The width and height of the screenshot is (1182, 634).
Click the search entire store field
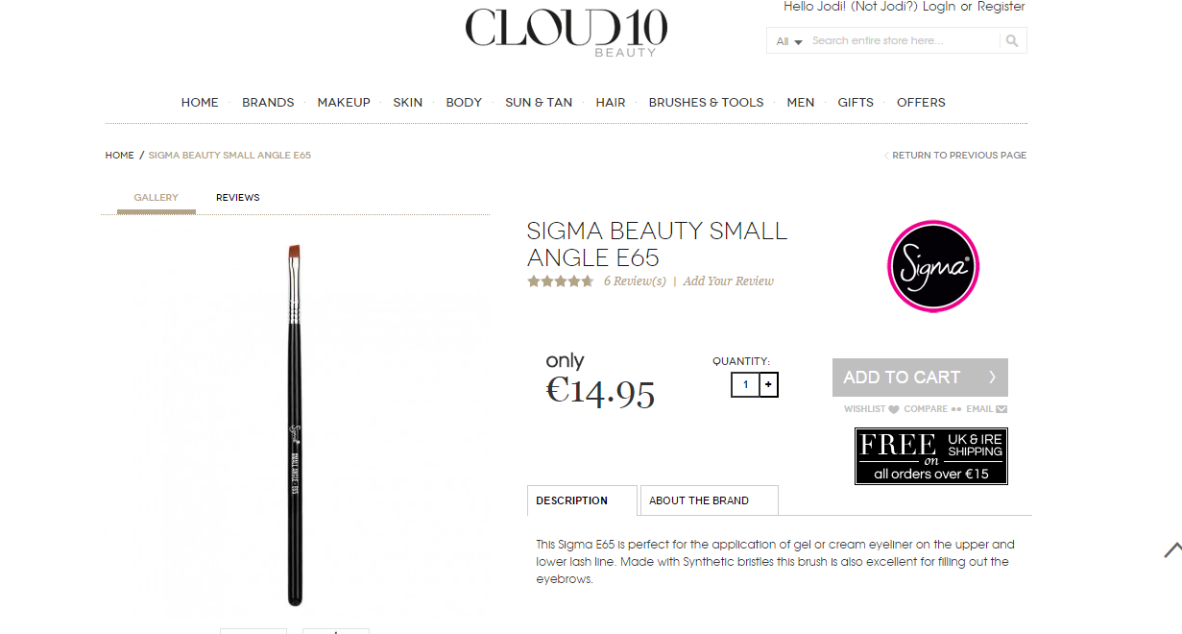pos(903,40)
